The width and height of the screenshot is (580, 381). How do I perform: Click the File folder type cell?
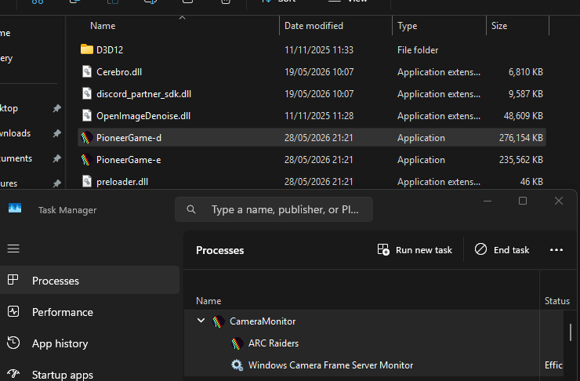pyautogui.click(x=418, y=49)
